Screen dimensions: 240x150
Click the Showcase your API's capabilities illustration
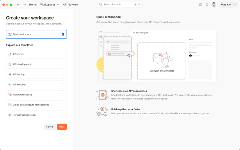click(102, 95)
